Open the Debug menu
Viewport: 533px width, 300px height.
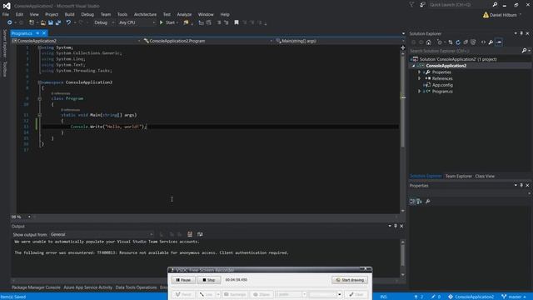click(x=87, y=14)
